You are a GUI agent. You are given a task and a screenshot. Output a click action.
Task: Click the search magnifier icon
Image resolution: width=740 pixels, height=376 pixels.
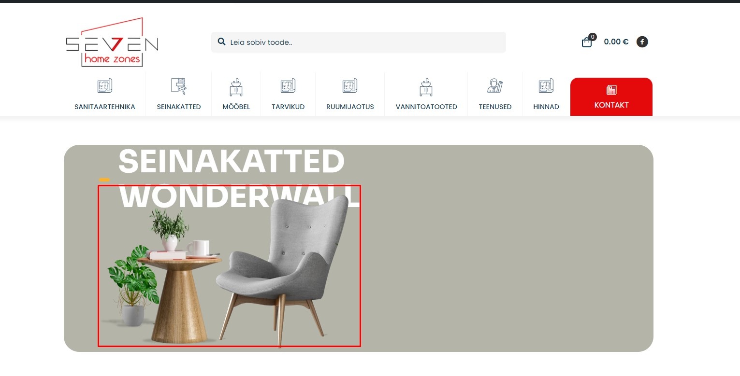pos(222,42)
